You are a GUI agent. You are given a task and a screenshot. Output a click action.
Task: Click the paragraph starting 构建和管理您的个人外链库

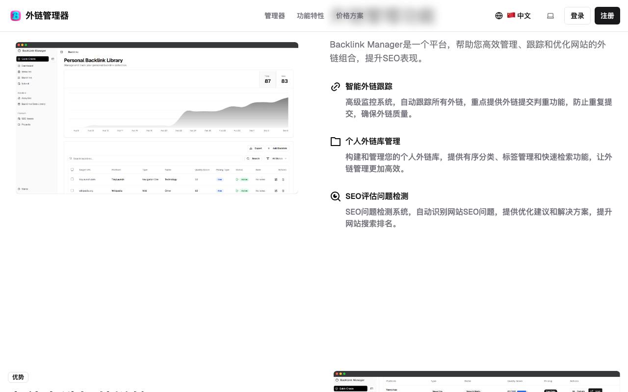[x=479, y=163]
